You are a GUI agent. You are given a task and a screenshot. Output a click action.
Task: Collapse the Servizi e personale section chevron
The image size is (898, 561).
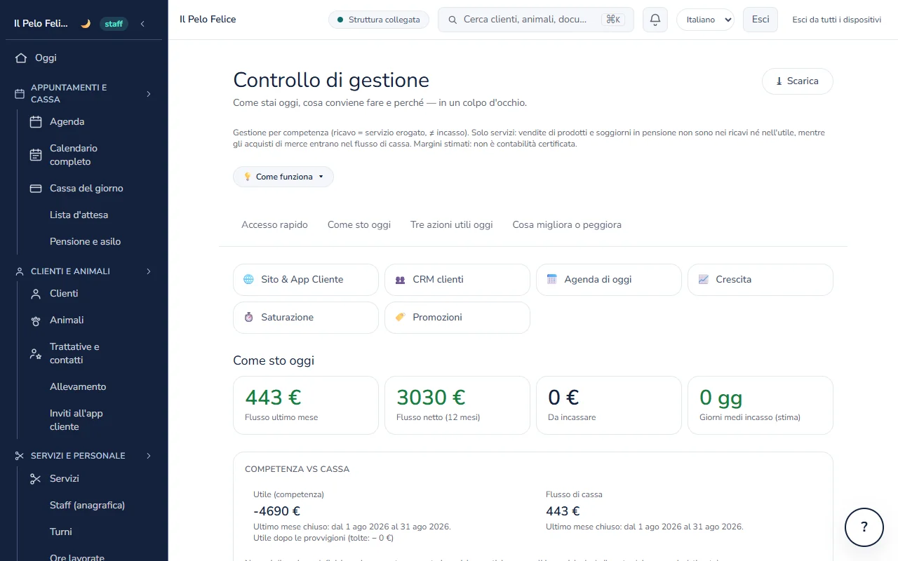(x=148, y=456)
